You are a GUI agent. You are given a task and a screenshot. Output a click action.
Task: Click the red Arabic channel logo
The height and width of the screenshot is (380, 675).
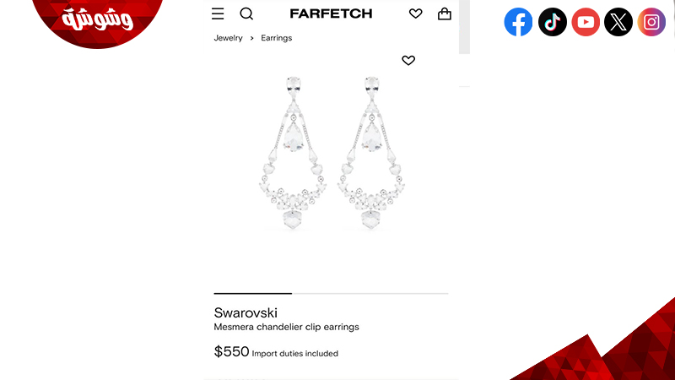click(98, 22)
